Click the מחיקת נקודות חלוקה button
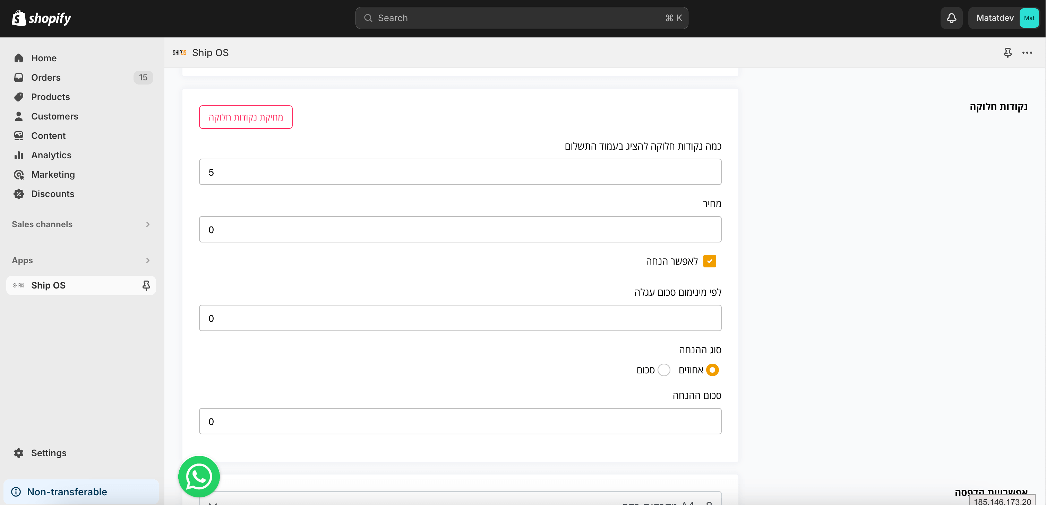1046x505 pixels. (x=246, y=117)
